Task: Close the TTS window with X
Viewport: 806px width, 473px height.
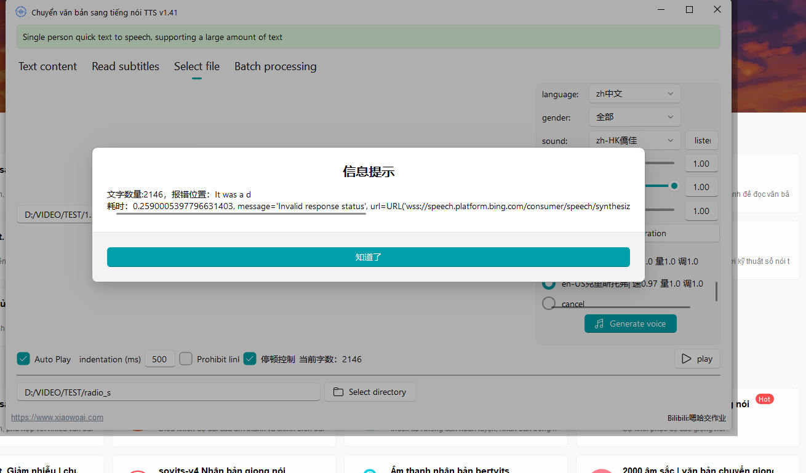Action: 717,10
